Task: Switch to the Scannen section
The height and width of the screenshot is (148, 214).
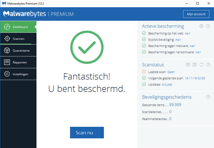Action: click(x=18, y=39)
